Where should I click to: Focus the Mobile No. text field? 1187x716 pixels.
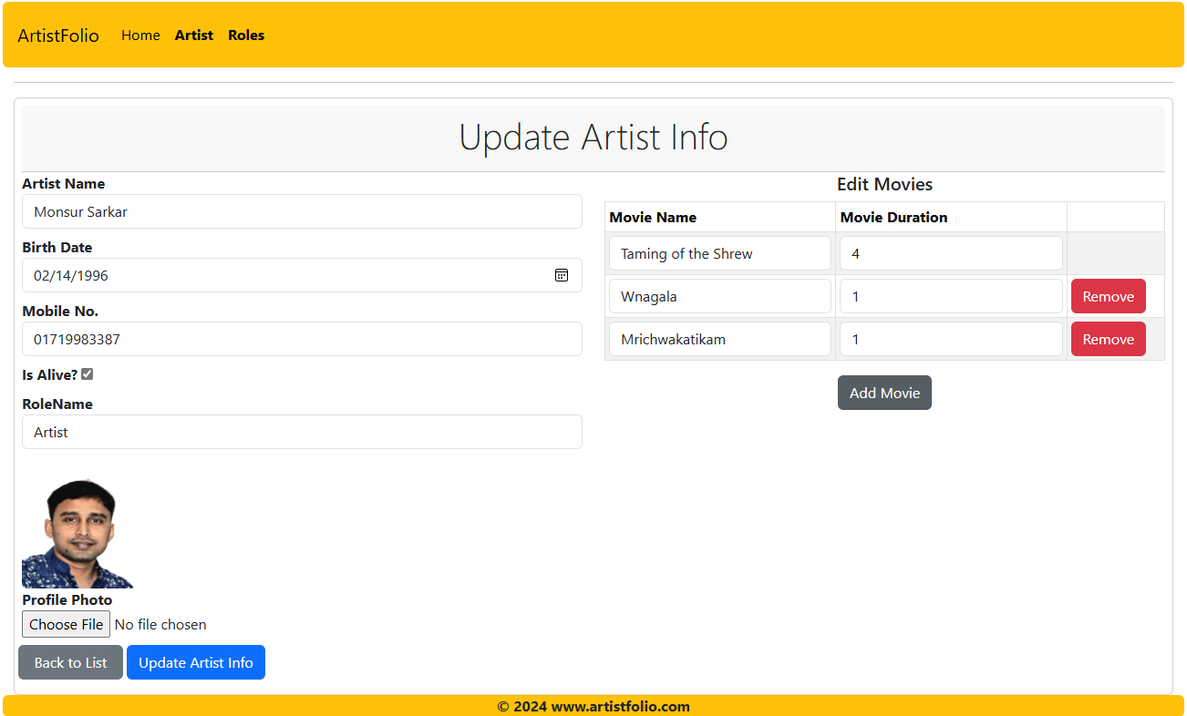(302, 339)
